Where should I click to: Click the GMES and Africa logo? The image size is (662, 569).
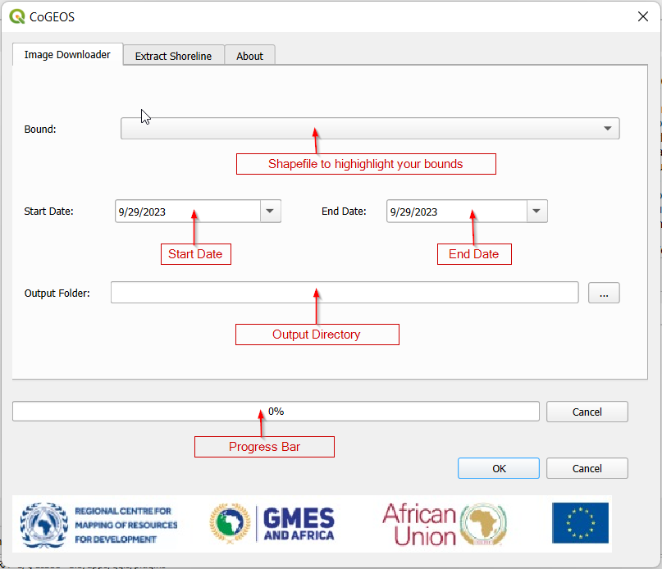click(x=272, y=523)
